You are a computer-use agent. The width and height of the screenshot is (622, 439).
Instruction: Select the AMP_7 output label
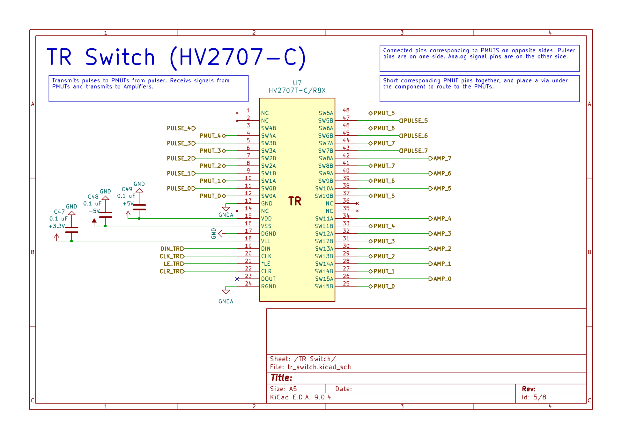pos(440,158)
